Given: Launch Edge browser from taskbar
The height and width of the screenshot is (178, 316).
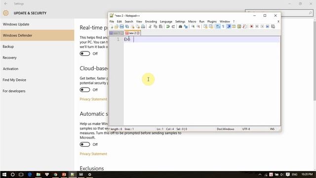Looking at the screenshot, I should click(x=30, y=175).
